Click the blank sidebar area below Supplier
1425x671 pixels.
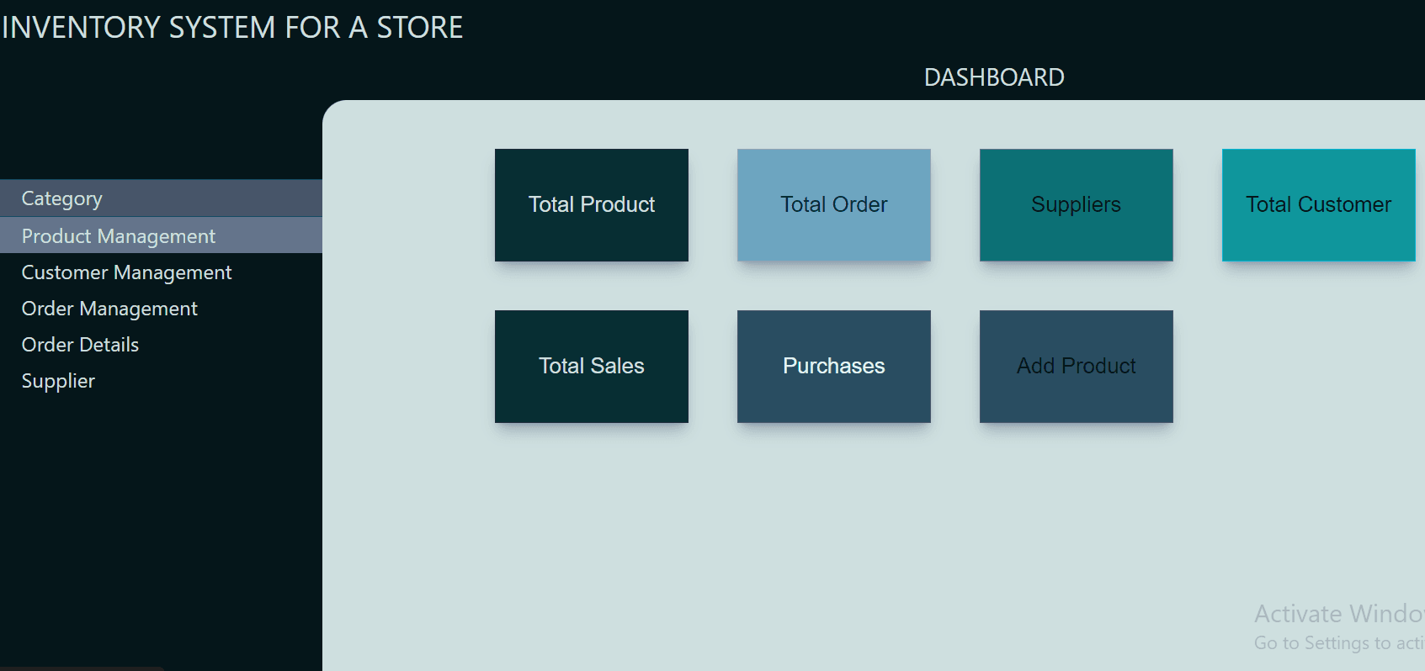[160, 521]
